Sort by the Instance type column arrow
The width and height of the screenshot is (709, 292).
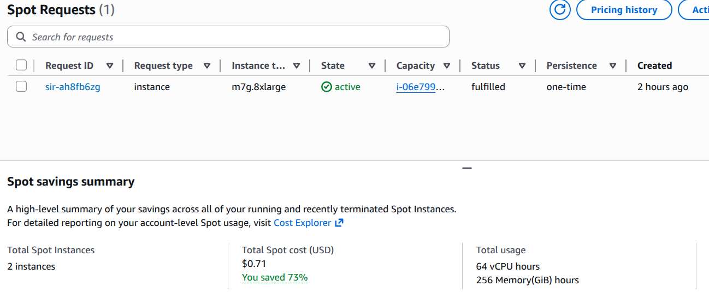coord(297,65)
